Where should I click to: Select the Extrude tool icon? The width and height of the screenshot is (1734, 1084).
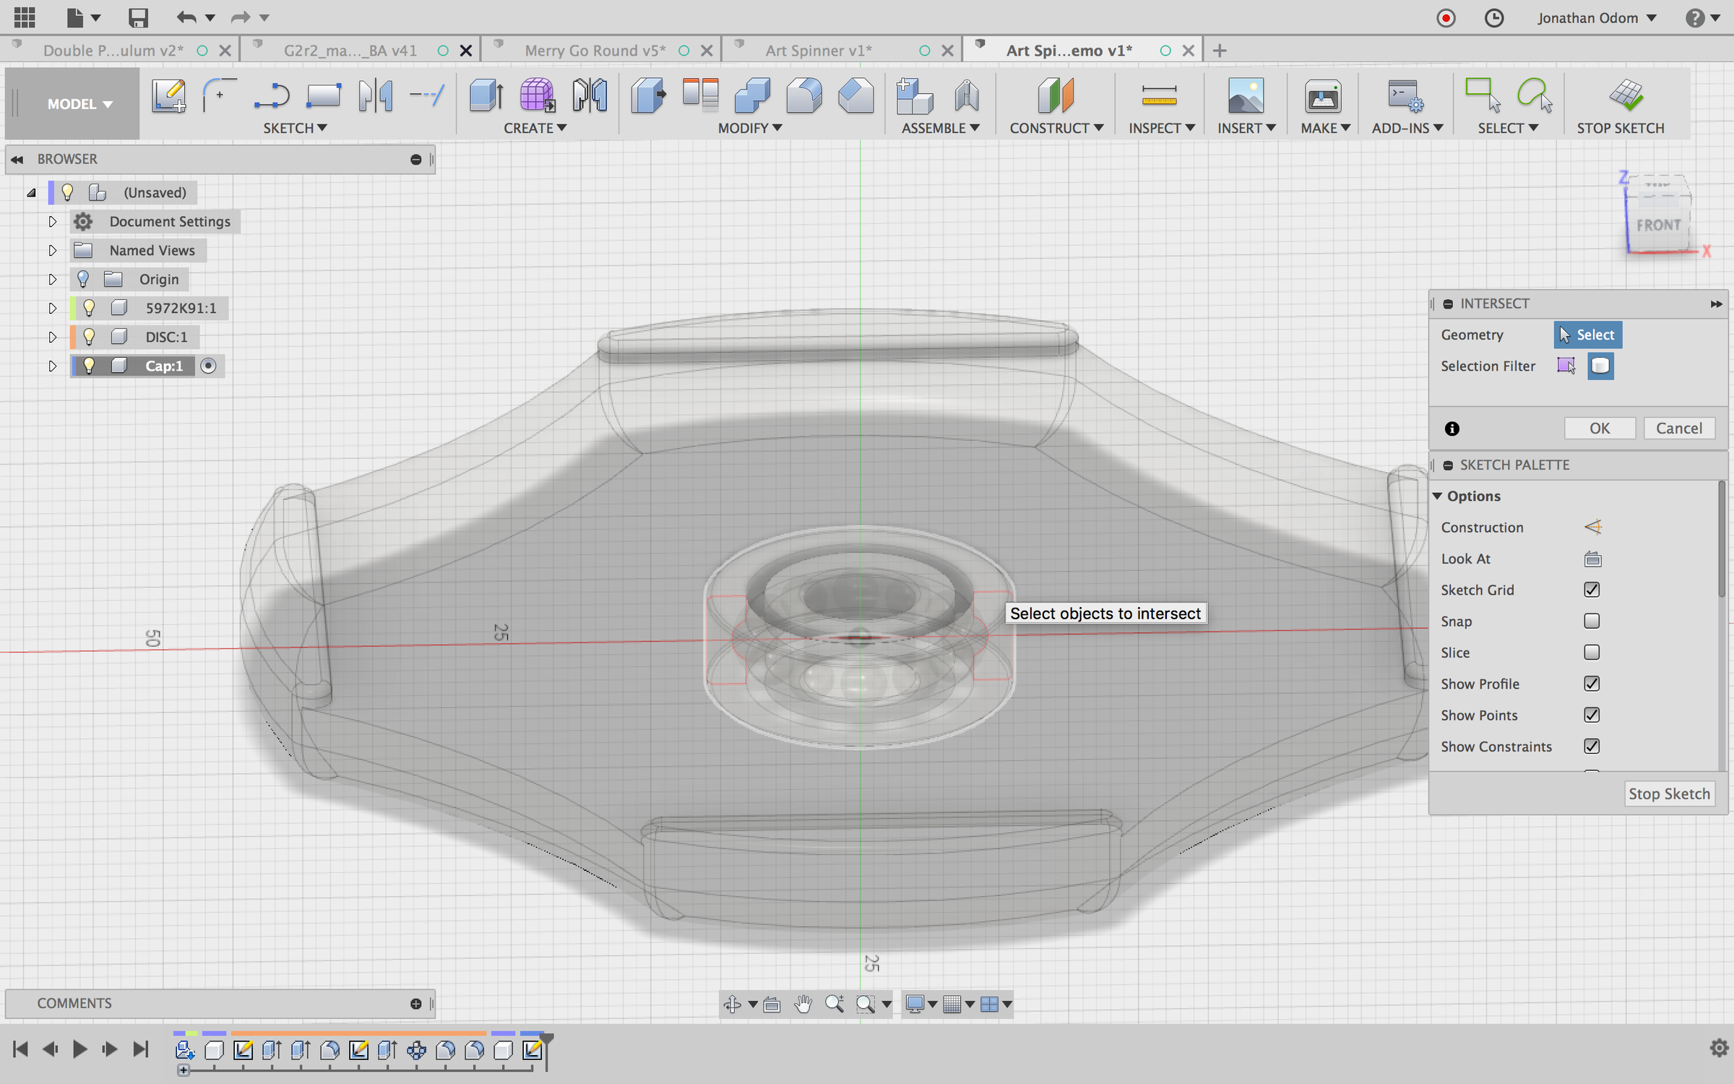(x=486, y=95)
